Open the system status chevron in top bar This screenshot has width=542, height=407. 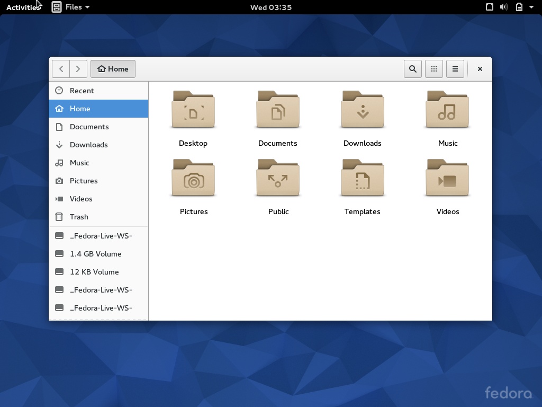tap(531, 7)
